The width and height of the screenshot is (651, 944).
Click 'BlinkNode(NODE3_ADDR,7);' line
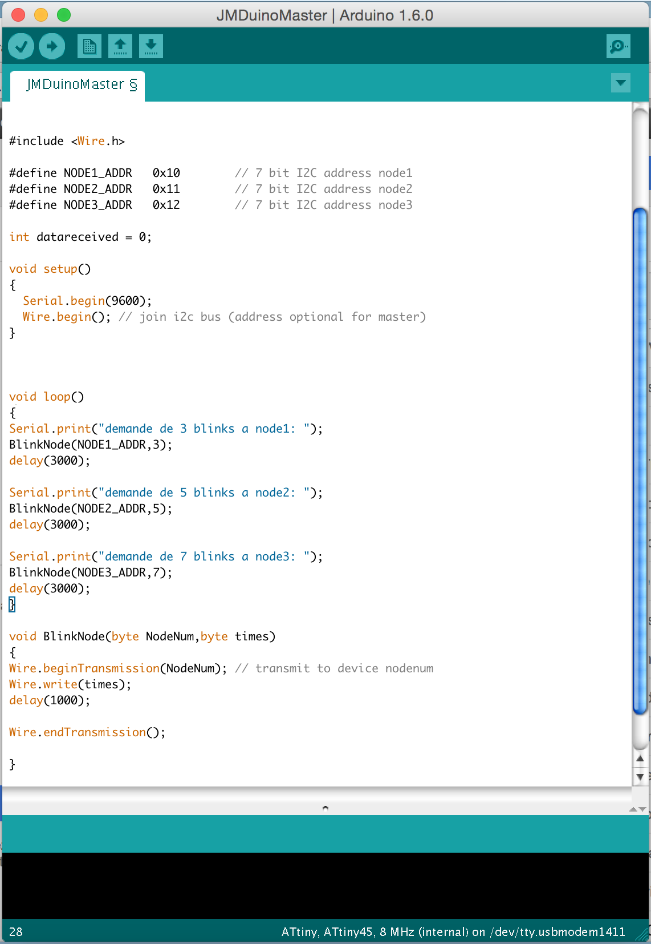pos(91,572)
